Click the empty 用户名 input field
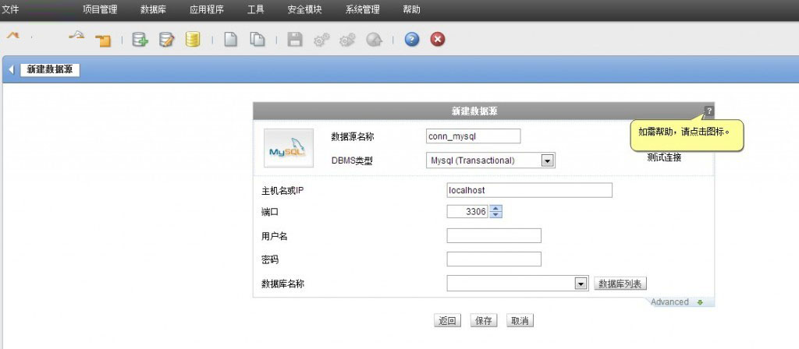 tap(494, 235)
